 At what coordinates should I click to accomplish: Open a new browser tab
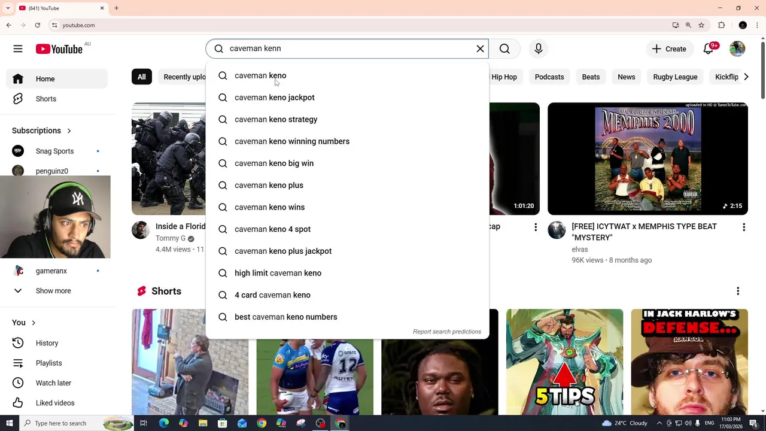point(116,8)
